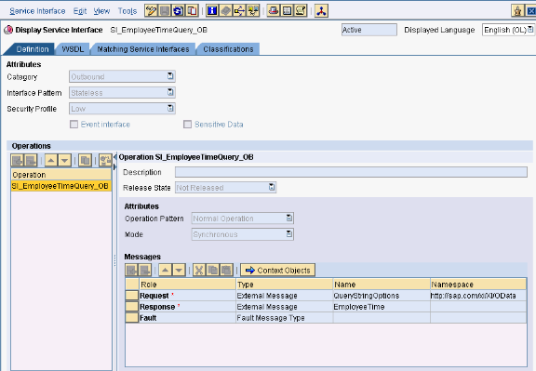The image size is (536, 371).
Task: Click the Namespace column header
Action: 478,285
